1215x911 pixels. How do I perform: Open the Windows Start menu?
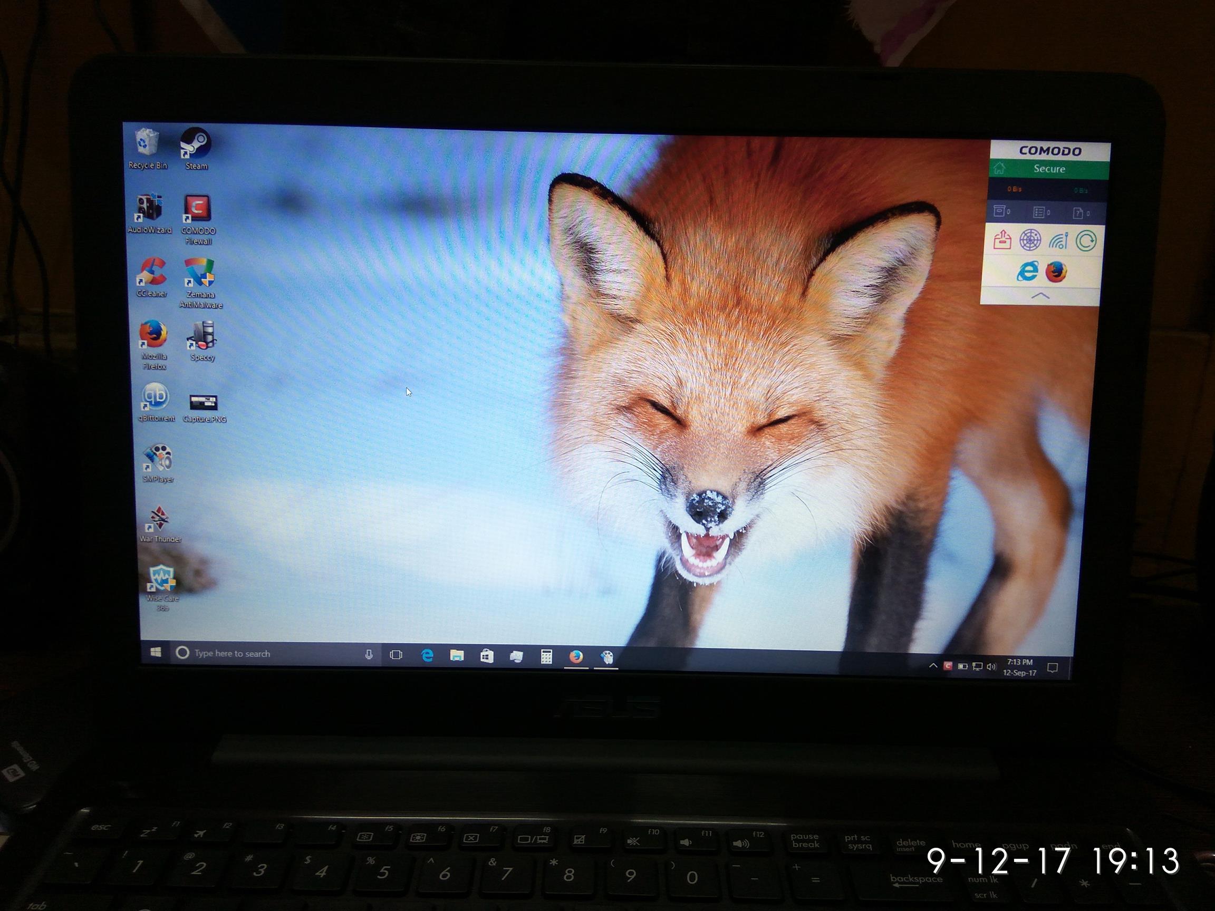(x=156, y=652)
